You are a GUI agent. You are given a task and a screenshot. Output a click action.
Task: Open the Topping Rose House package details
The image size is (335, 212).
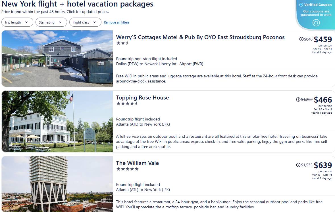[142, 97]
